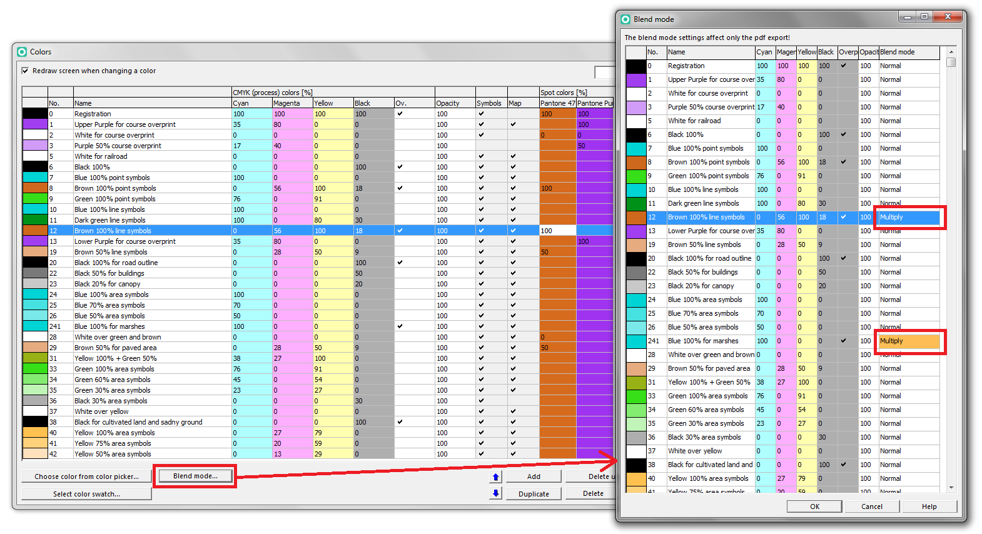Open blend mode cell for Black 100% row
The width and height of the screenshot is (982, 534).
click(x=909, y=134)
